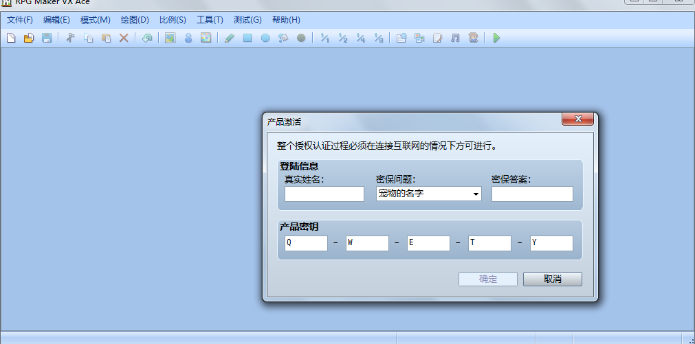
Task: Open the 编辑(E) menu
Action: (x=57, y=20)
